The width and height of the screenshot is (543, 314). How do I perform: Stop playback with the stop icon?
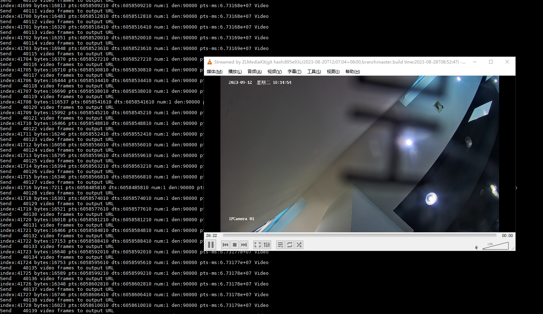pyautogui.click(x=234, y=245)
